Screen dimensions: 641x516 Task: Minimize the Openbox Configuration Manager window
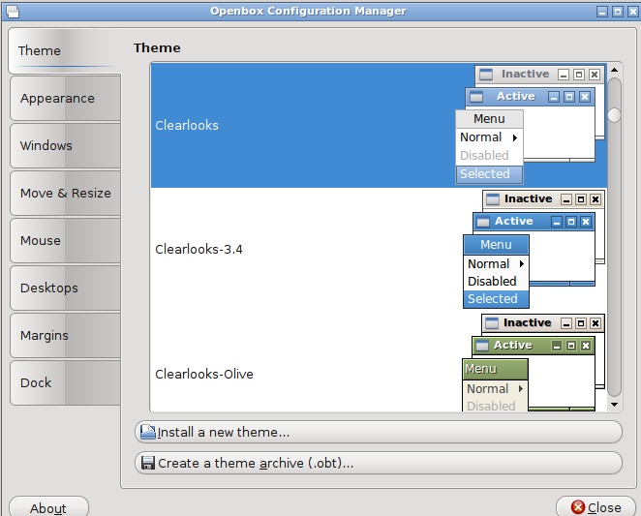point(602,12)
